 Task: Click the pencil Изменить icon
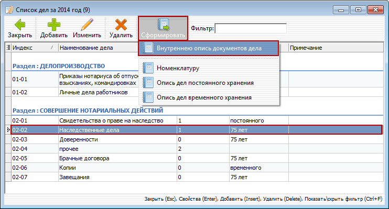click(x=87, y=25)
